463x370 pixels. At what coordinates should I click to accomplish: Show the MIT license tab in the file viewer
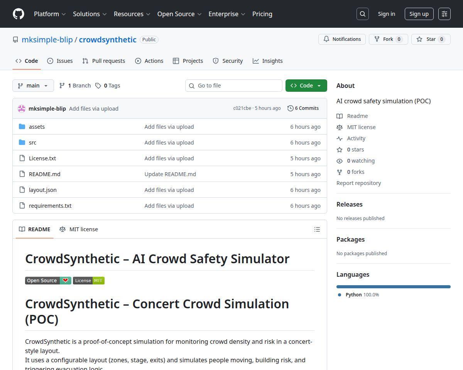coord(79,229)
